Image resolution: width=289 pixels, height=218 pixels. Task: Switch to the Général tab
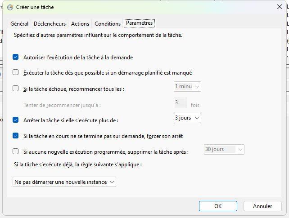19,24
